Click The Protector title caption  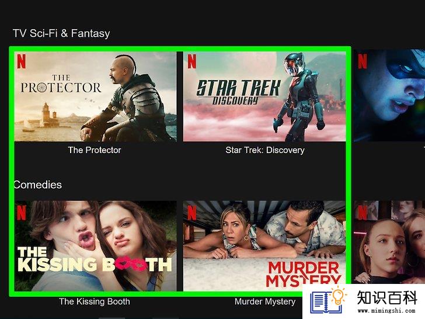(95, 150)
